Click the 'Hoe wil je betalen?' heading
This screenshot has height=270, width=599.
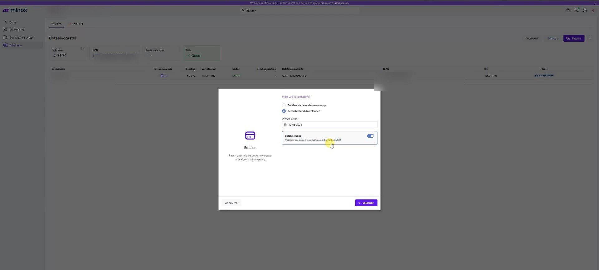tap(296, 97)
